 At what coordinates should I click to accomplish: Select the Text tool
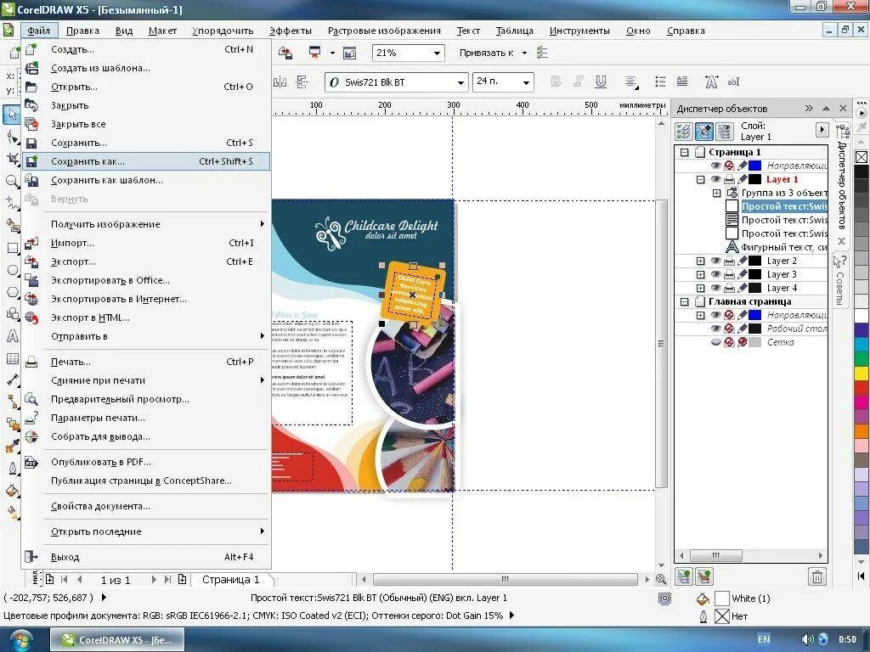point(12,336)
